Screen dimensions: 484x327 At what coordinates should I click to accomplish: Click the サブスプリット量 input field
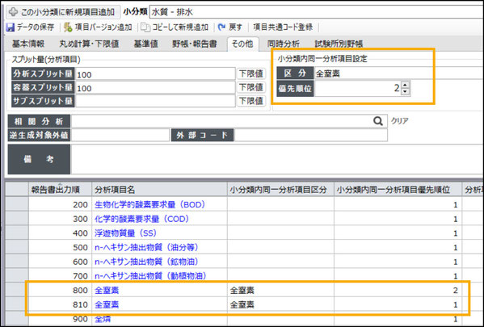coord(155,101)
